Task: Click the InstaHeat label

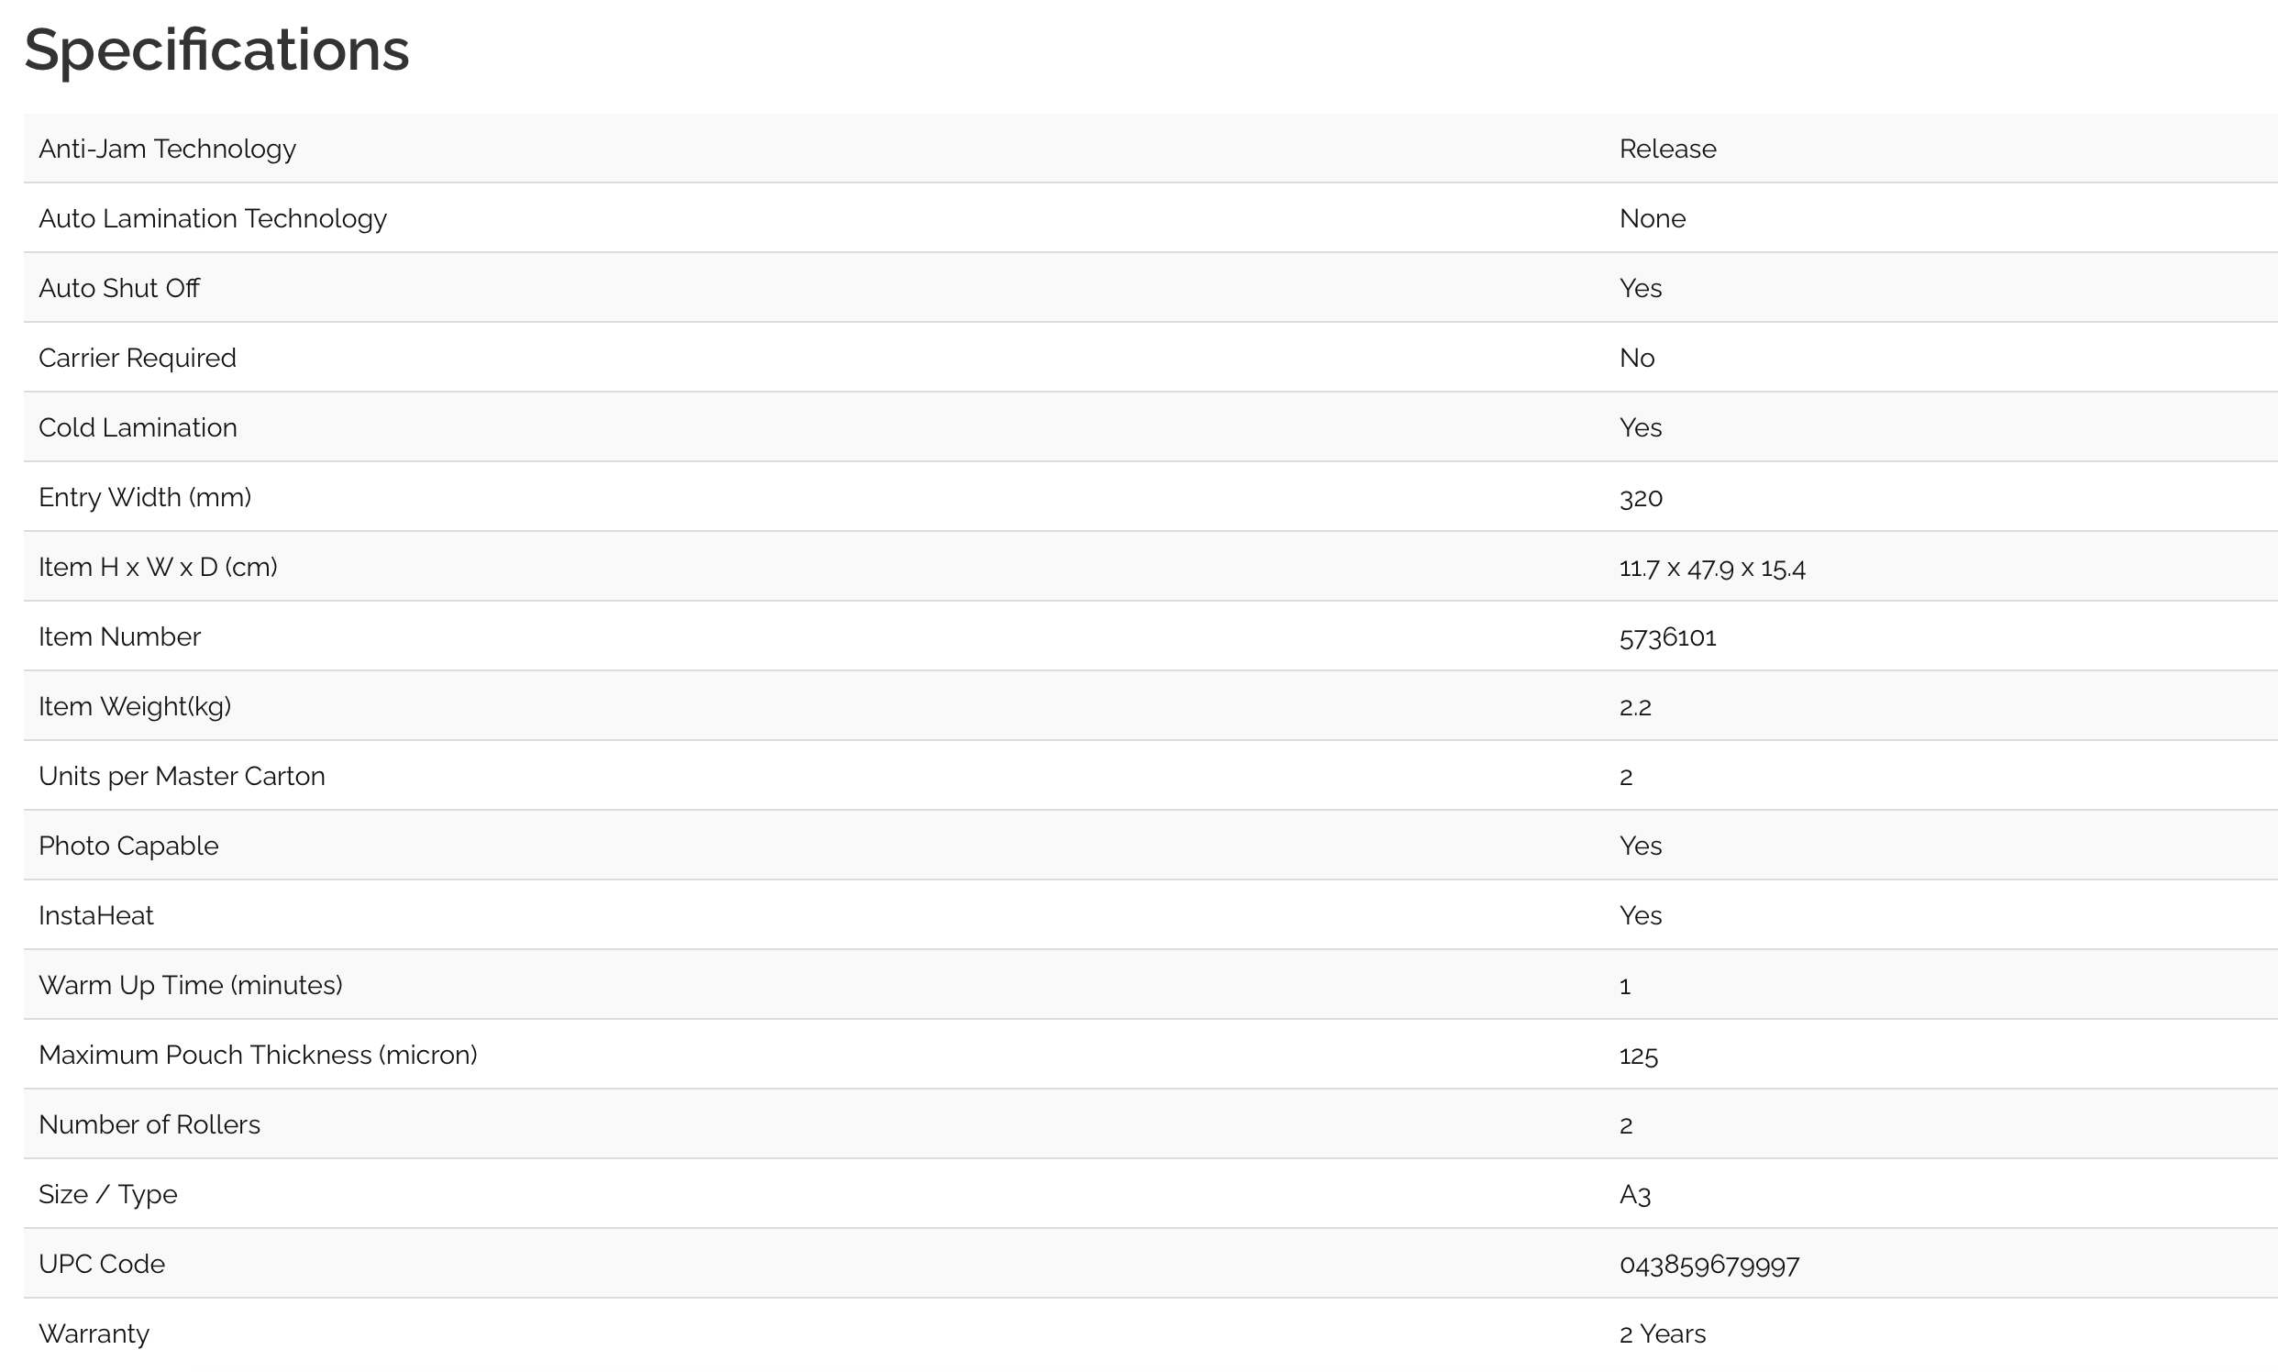Action: tap(96, 915)
